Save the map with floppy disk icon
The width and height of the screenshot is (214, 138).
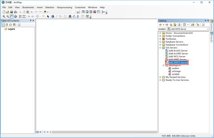coord(11,12)
